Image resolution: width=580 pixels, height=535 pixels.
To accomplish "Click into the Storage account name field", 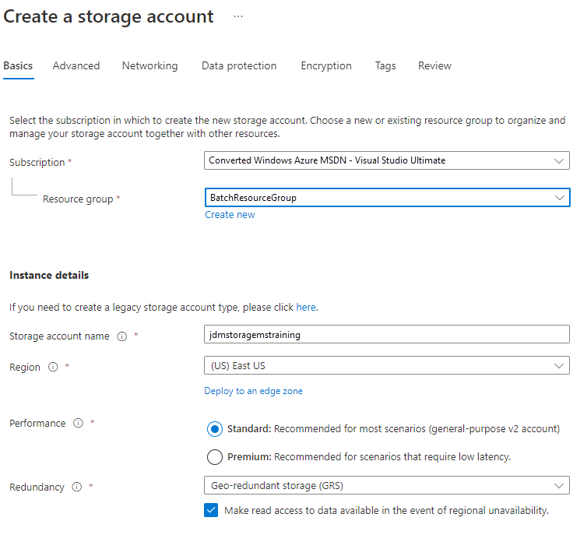I will (x=387, y=334).
